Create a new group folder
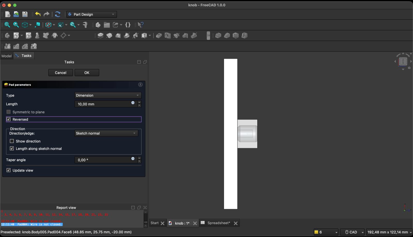Image resolution: width=413 pixels, height=237 pixels. pyautogui.click(x=107, y=25)
